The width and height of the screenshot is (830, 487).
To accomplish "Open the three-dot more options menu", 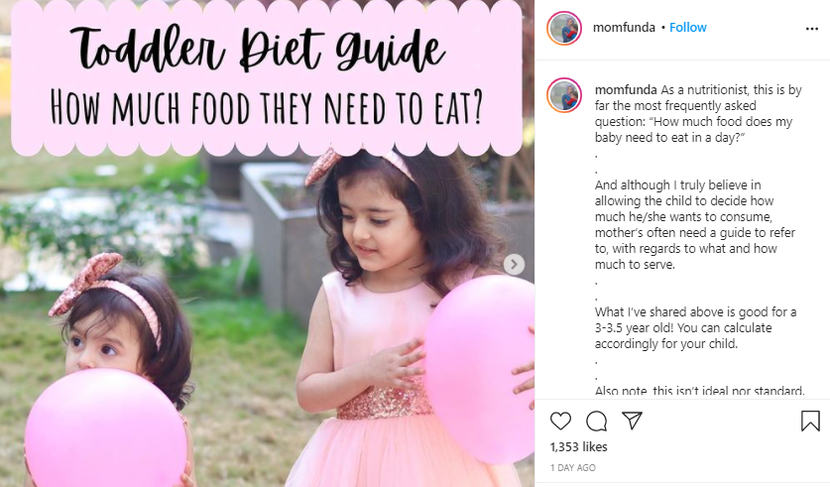I will coord(812,29).
